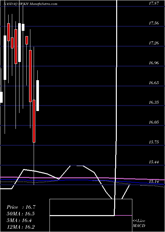This screenshot has height=232, width=165.
Task: Select the 16.96 price axis label
Action: [x=154, y=63]
